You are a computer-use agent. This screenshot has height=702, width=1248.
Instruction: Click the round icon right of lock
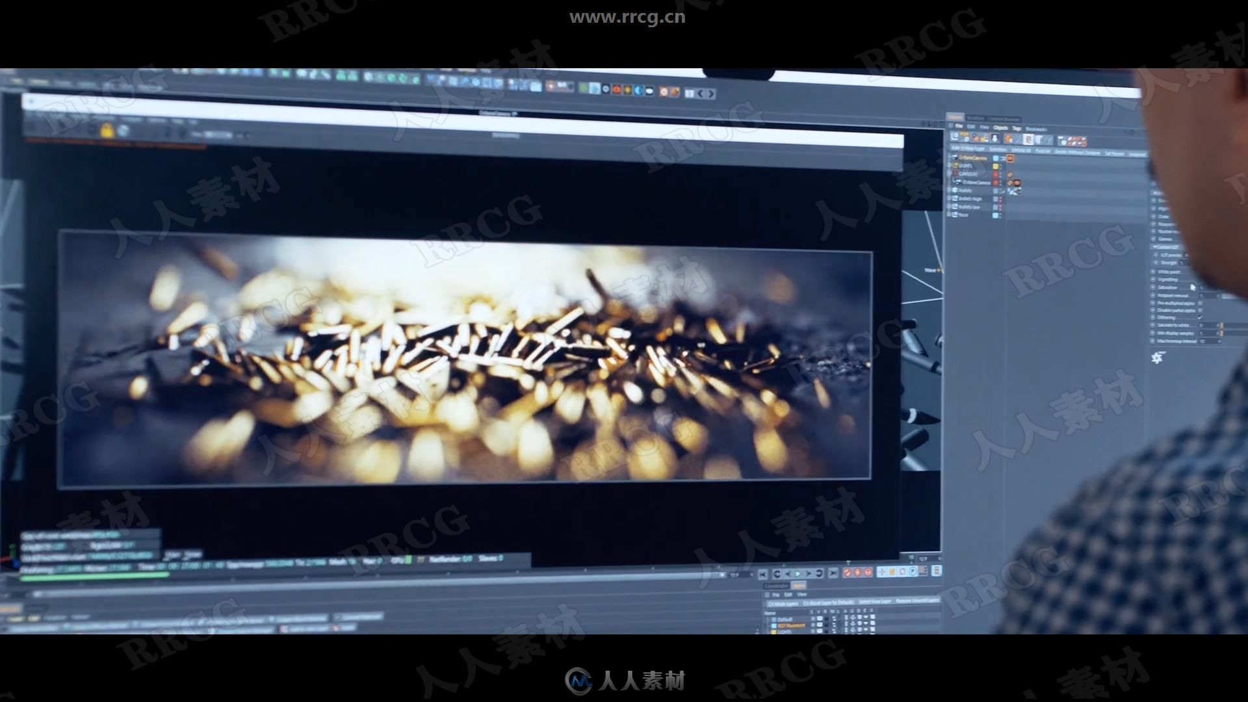123,131
